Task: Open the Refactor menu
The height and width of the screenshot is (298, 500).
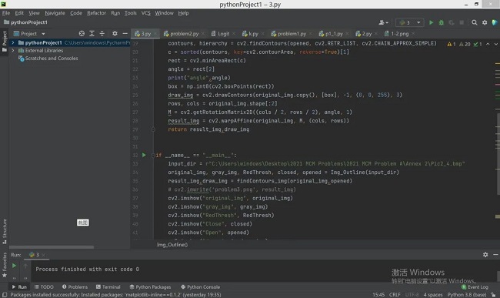Action: point(96,13)
